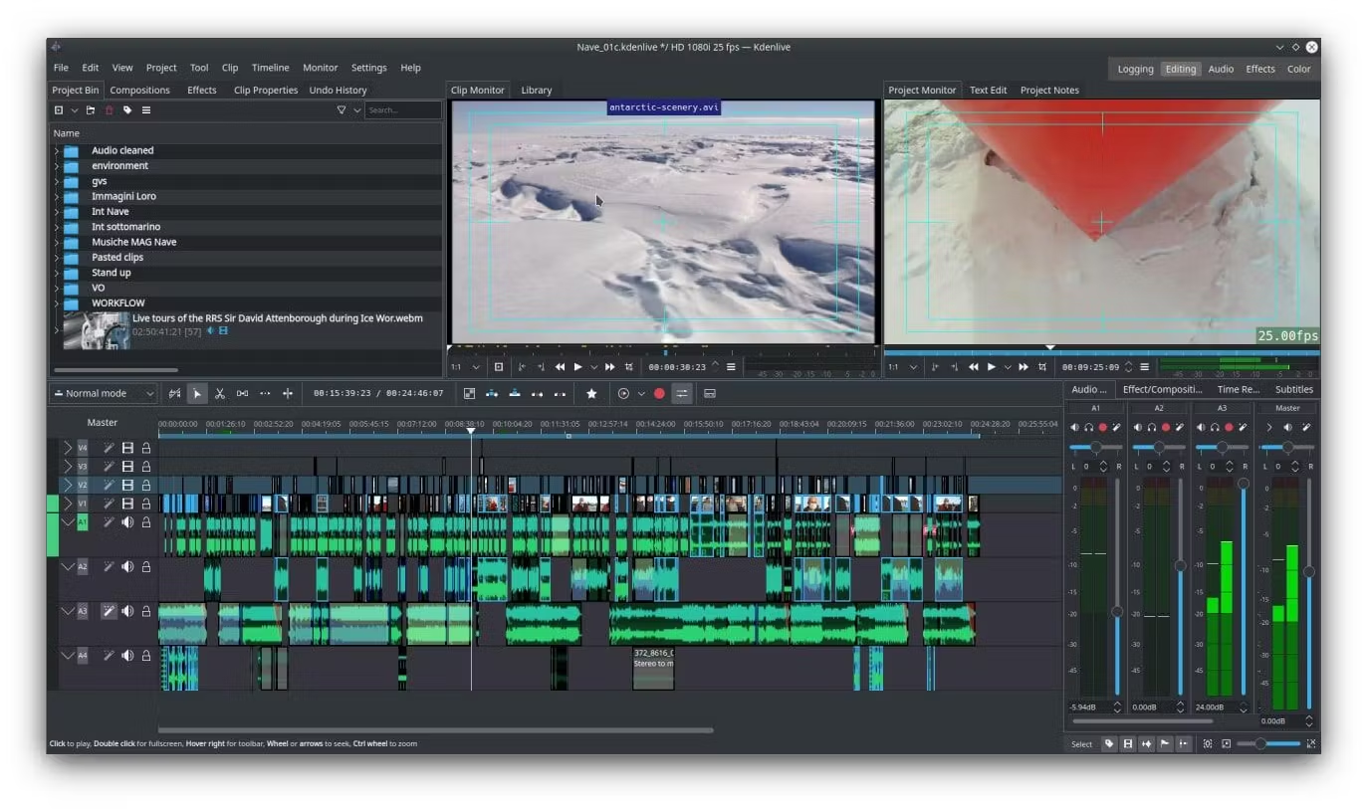Screen dimensions: 1367x809
Task: Click the filter funnel icon in Project Bin
Action: (342, 110)
